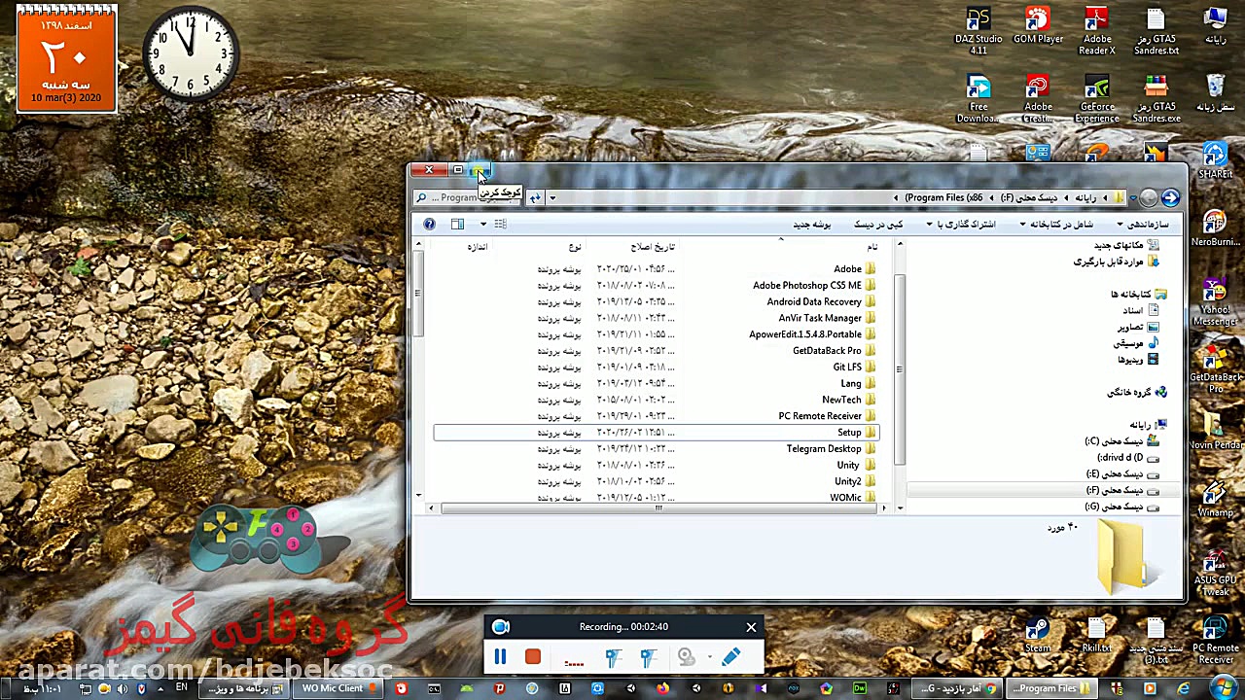
Task: Open GetDataBack Pro desktop shortcut
Action: (x=1215, y=370)
